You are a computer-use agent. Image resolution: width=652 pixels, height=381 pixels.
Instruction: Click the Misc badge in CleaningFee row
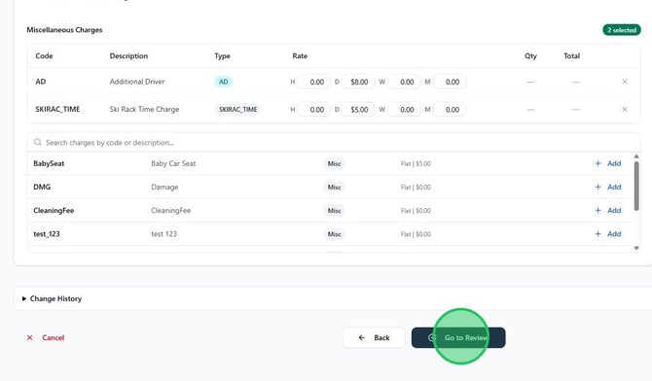point(334,211)
